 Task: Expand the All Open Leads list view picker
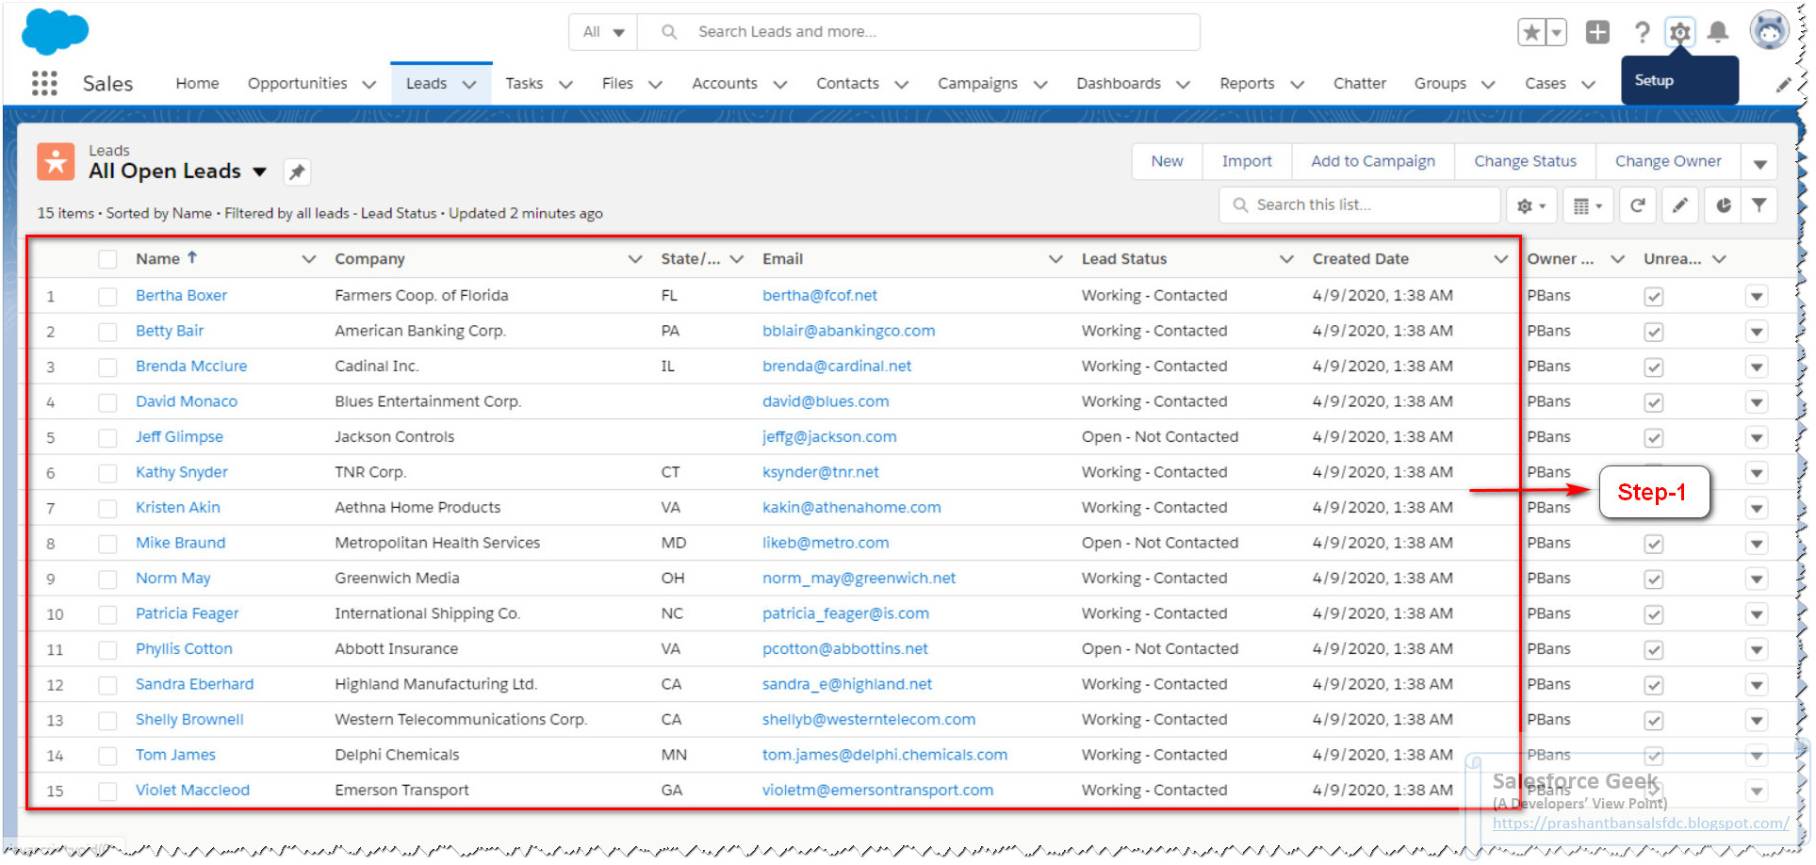coord(259,171)
